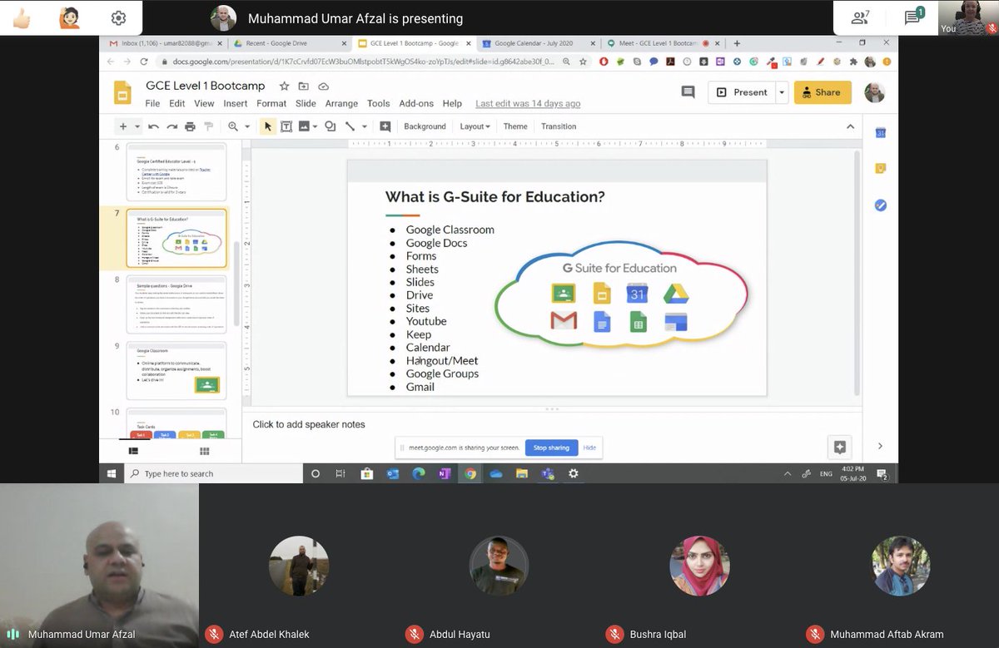
Task: Expand the side panel arrow at bottom right
Action: pos(880,447)
